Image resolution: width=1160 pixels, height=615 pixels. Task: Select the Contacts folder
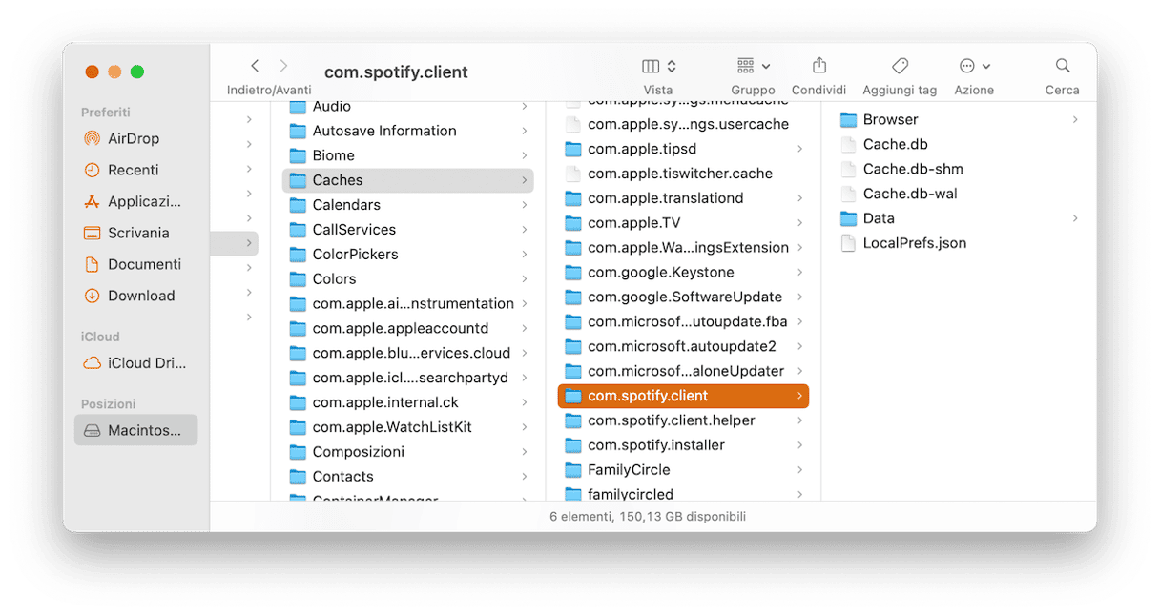click(407, 477)
